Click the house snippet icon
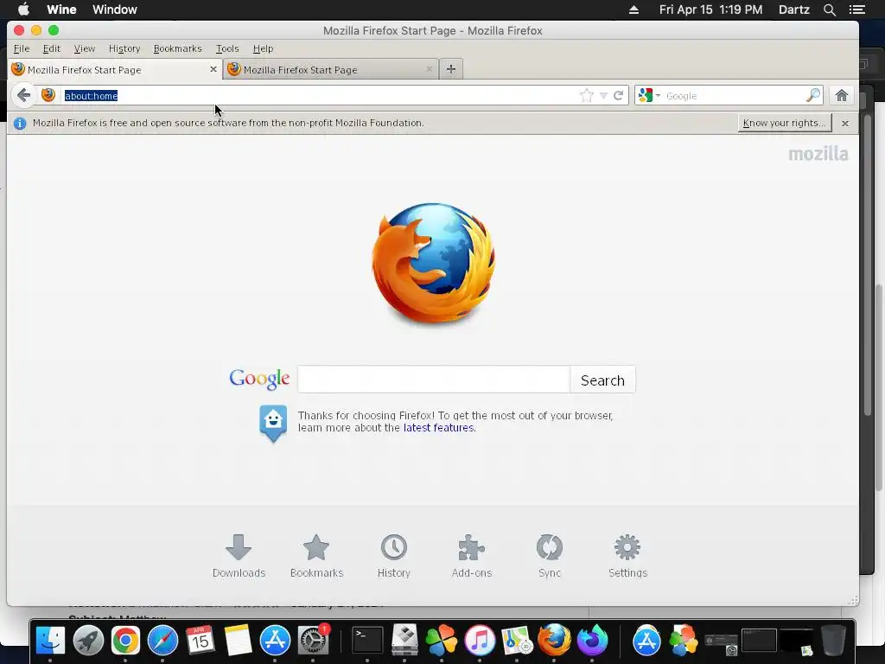This screenshot has height=664, width=885. point(273,423)
